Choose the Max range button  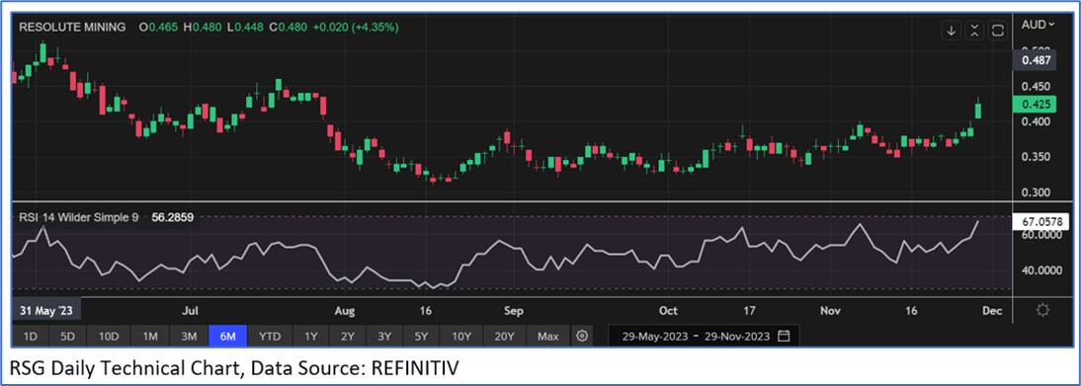[x=548, y=337]
